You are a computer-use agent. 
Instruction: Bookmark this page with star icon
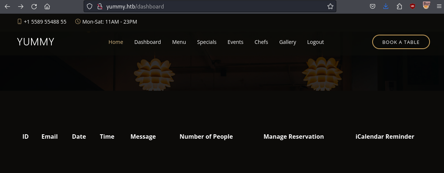coord(330,6)
